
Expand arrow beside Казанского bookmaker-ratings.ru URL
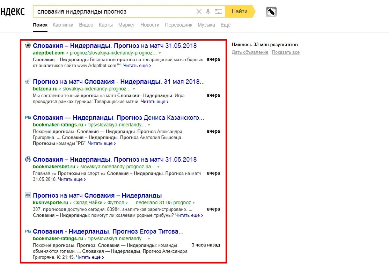[149, 125]
